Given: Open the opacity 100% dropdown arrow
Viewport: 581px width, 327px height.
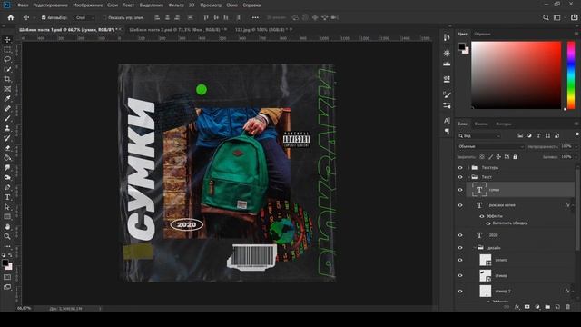Looking at the screenshot, I should 576,147.
